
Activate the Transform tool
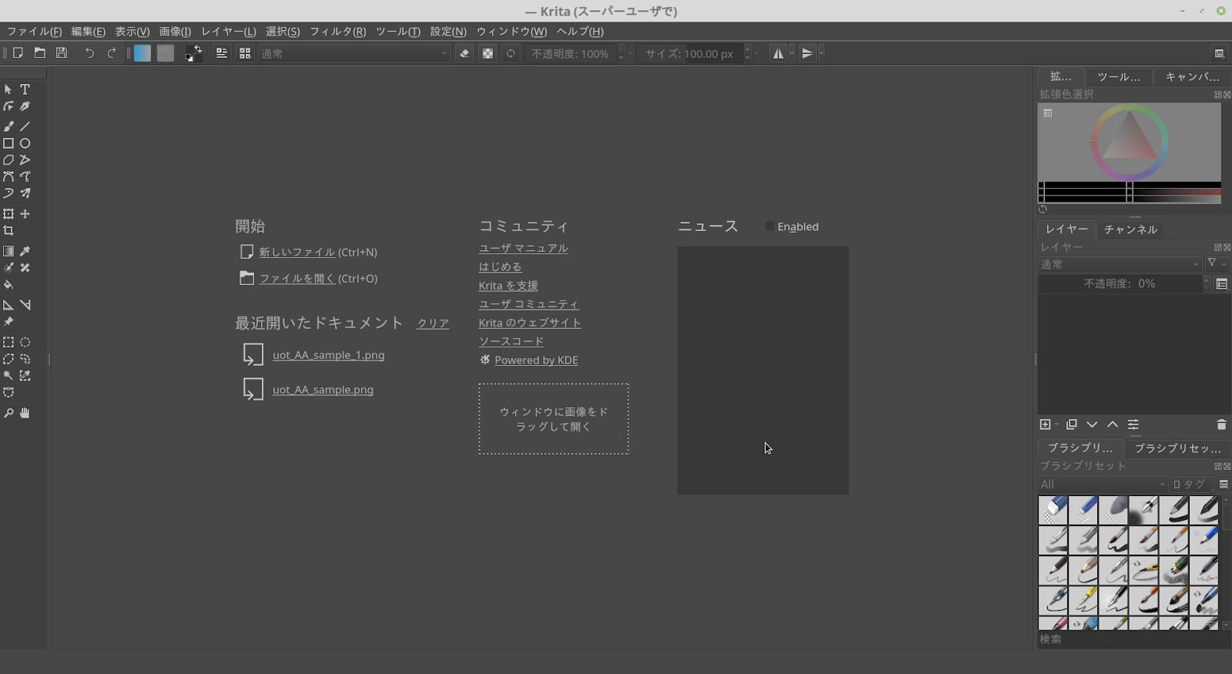point(8,214)
